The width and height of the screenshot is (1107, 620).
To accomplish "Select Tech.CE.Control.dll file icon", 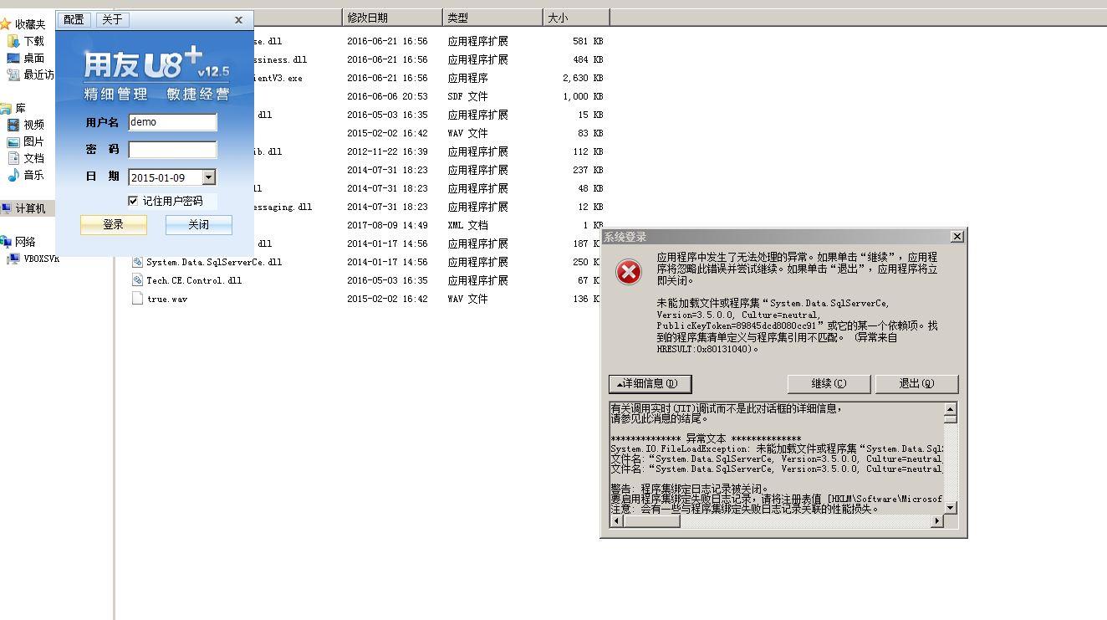I will coord(138,280).
